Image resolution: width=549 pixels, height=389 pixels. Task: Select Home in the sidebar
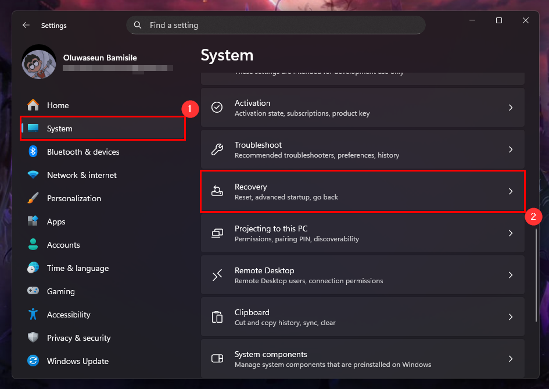click(x=58, y=105)
